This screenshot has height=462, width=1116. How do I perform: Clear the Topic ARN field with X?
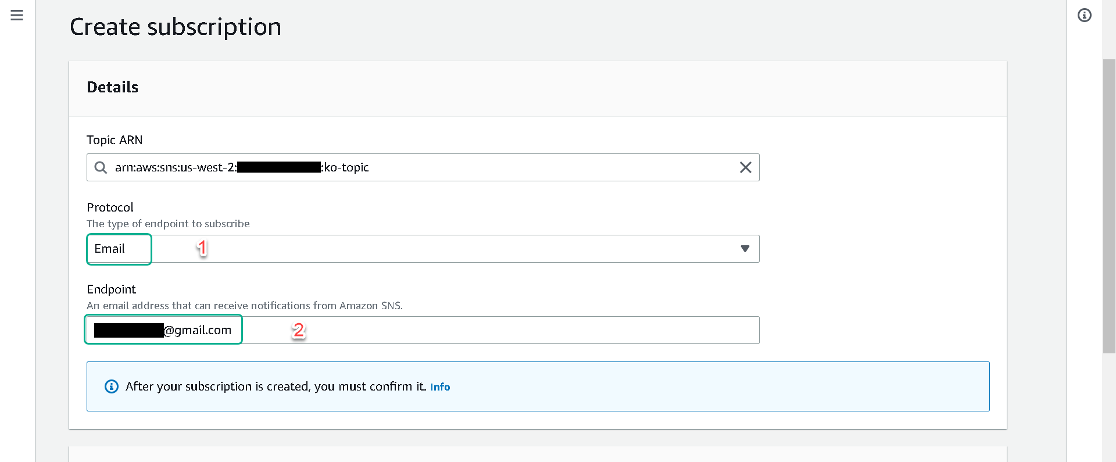click(745, 167)
